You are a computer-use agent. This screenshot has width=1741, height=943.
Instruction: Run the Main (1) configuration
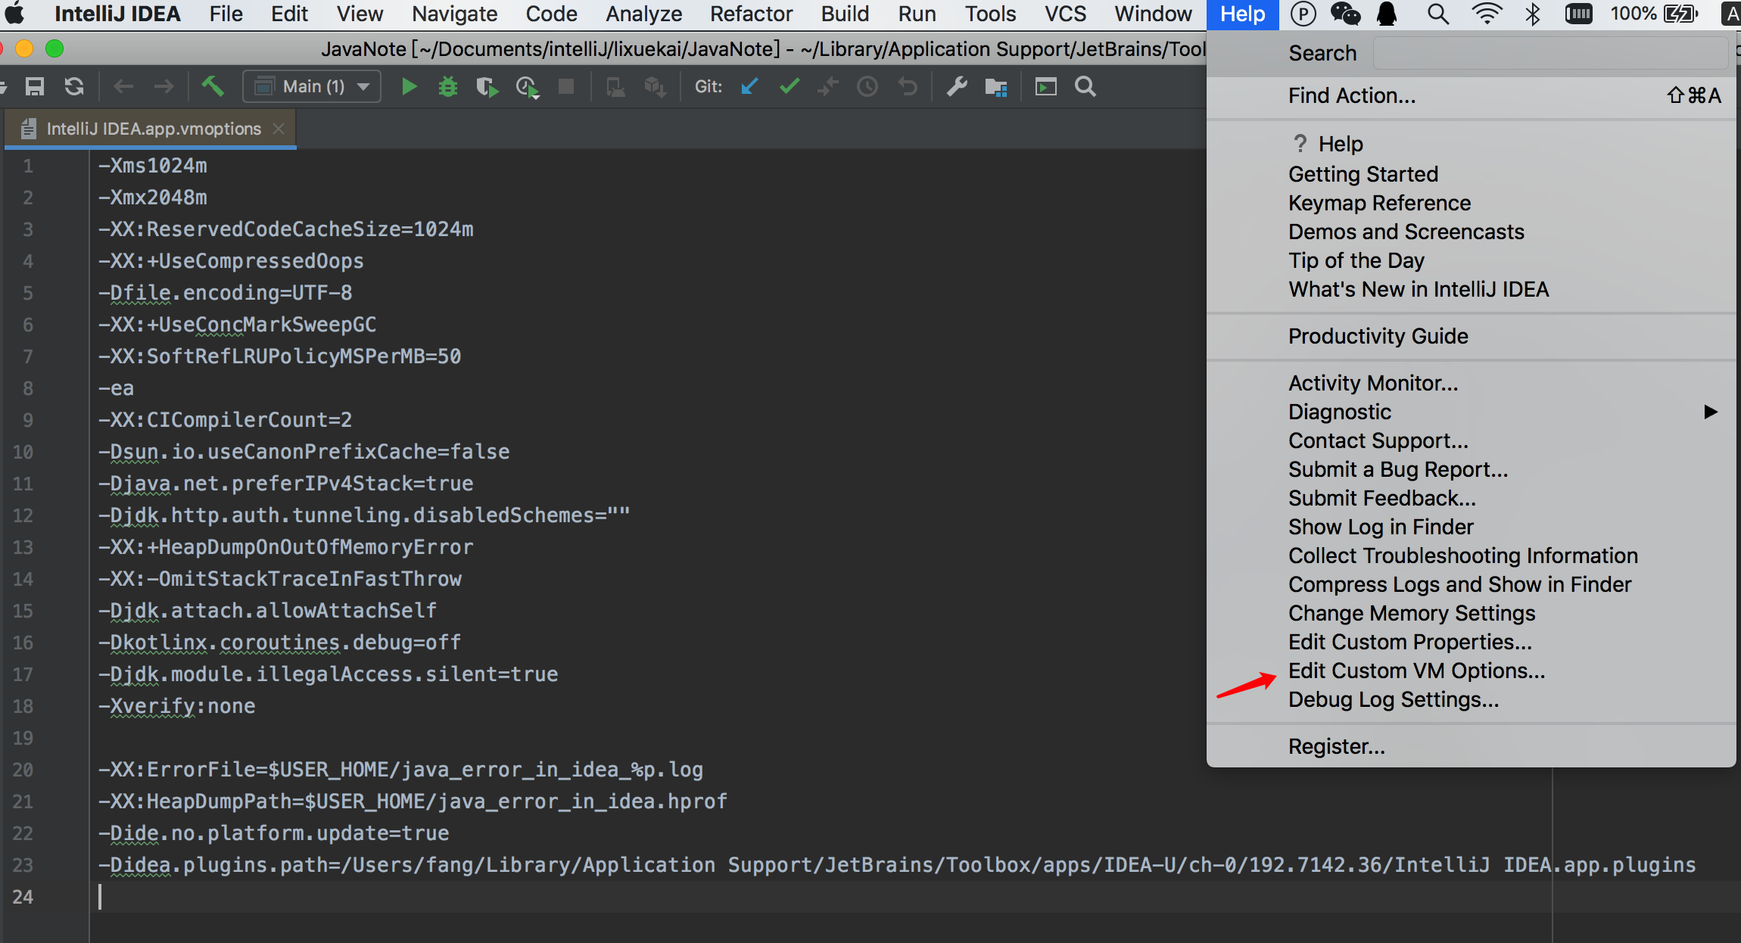tap(409, 87)
